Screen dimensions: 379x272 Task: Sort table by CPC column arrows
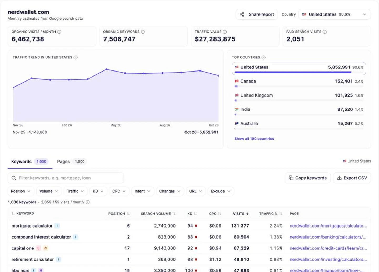click(220, 214)
